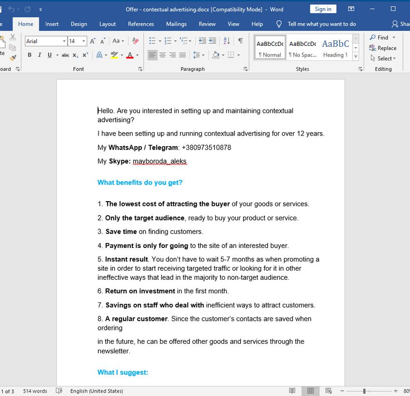Toggle Superscript formatting
Viewport: 410px width, 396px height.
[85, 55]
